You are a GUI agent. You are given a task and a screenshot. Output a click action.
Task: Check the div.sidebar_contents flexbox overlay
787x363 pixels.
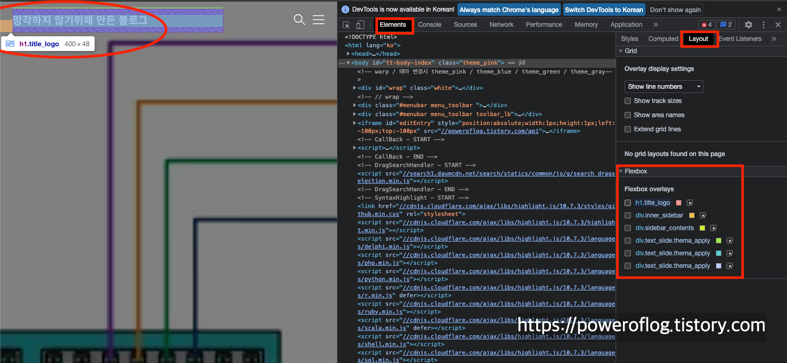pos(628,228)
